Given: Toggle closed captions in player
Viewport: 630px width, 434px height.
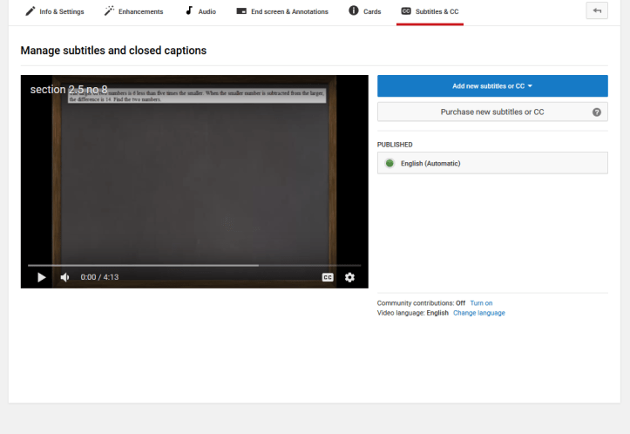Looking at the screenshot, I should point(328,277).
